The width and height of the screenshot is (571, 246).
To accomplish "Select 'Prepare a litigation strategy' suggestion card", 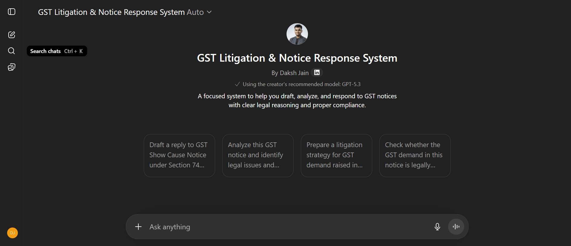I will [x=336, y=155].
